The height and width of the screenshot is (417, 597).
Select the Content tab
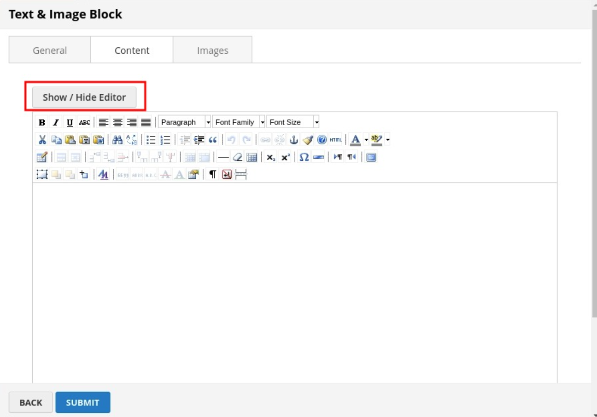click(x=132, y=50)
